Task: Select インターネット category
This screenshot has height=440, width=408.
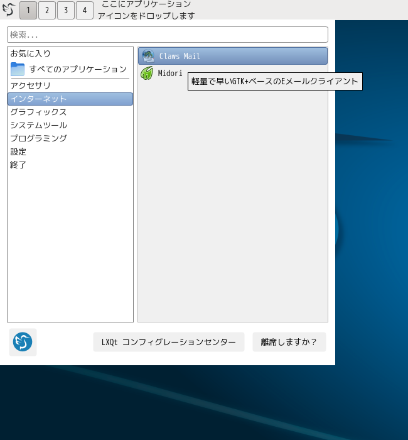Action: 70,99
